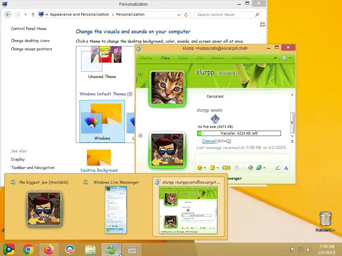Open the Action Center flag icon
This screenshot has height=256, width=342.
(x=293, y=249)
